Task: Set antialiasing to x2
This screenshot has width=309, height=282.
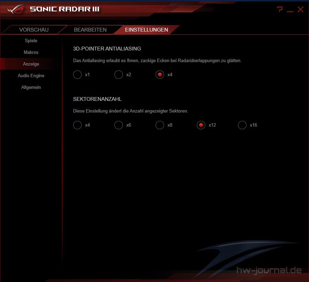Action: point(119,75)
